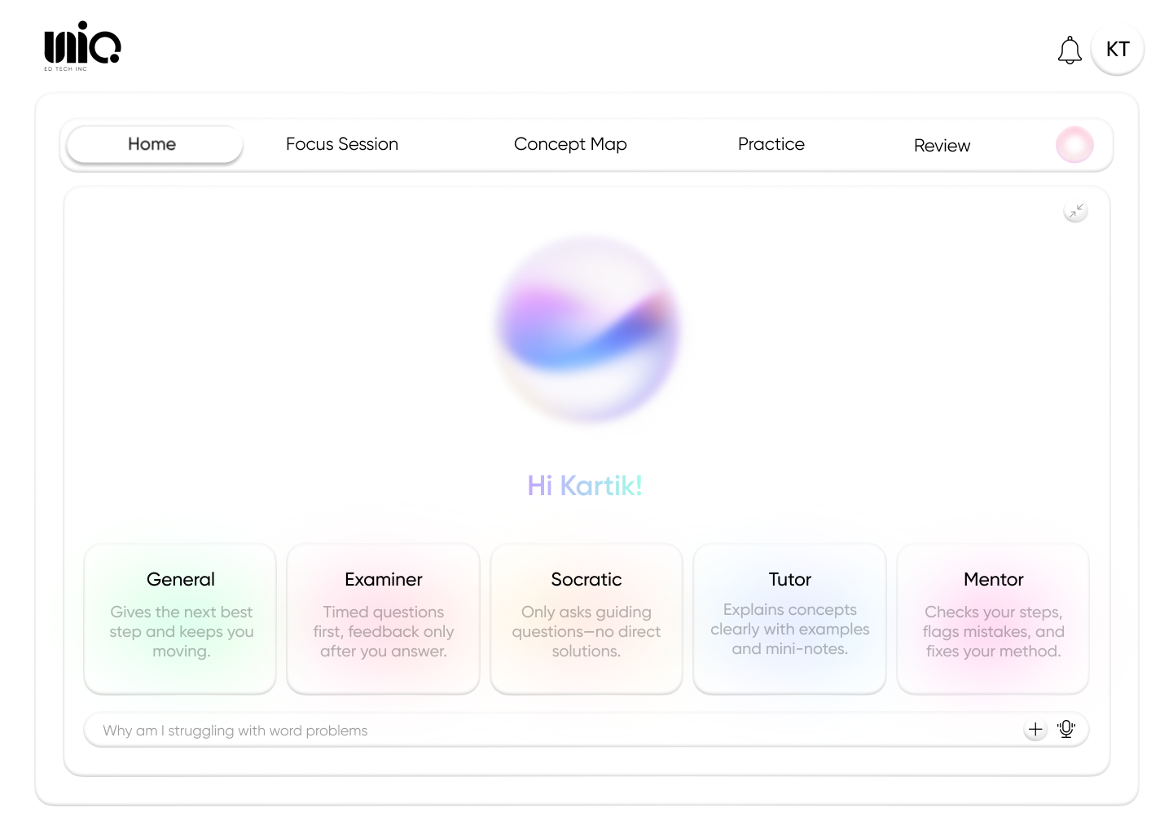The height and width of the screenshot is (834, 1173).
Task: Open the Concept Map tab
Action: (x=570, y=143)
